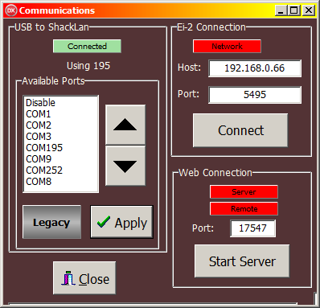The width and height of the screenshot is (320, 308).
Task: Click the red Network status indicator
Action: [x=227, y=46]
